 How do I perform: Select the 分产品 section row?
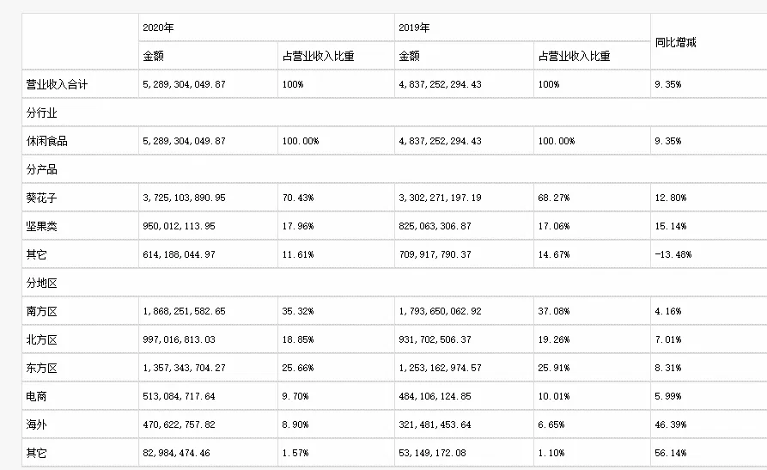42,169
